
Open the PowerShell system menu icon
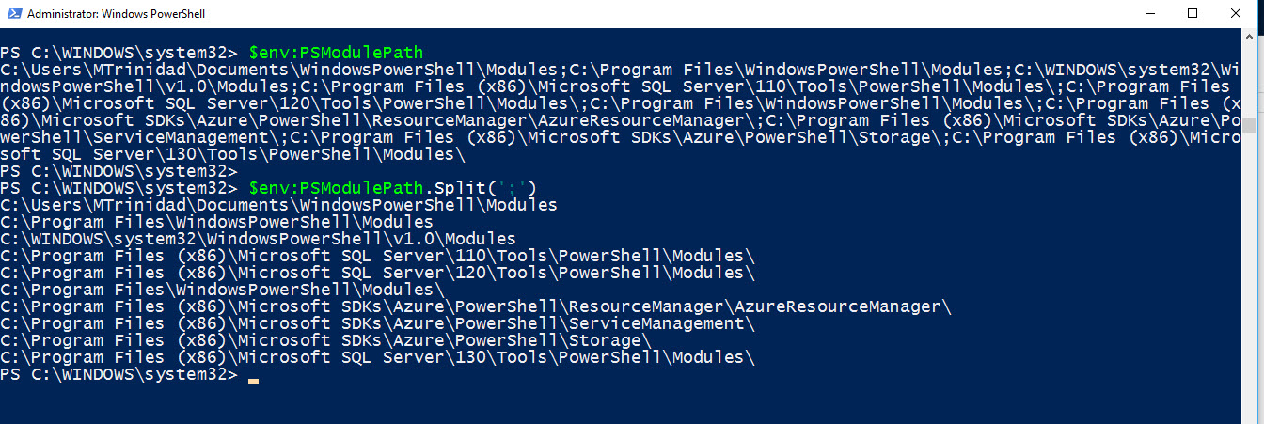point(13,13)
